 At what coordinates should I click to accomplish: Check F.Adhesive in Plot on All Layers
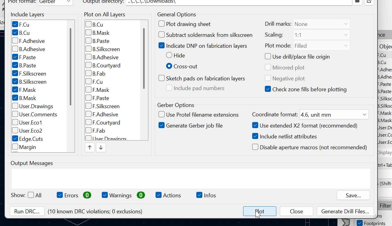88,114
